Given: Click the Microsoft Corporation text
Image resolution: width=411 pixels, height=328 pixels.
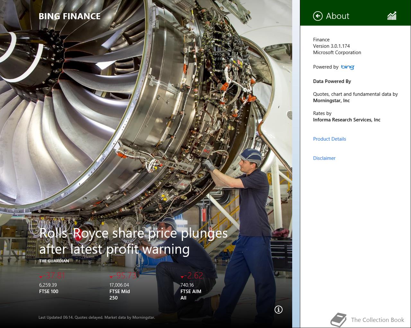Looking at the screenshot, I should point(337,53).
